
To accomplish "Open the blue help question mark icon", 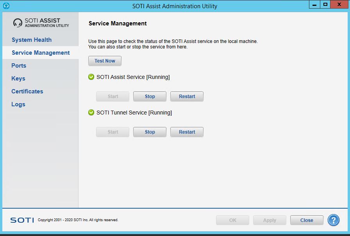I will click(334, 220).
